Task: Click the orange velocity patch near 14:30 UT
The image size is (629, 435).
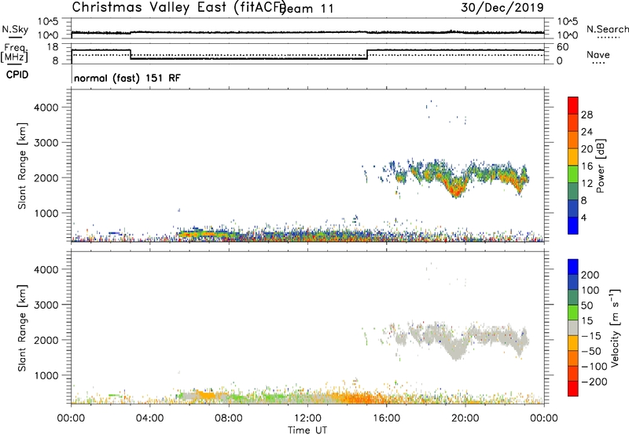Action: tap(359, 398)
